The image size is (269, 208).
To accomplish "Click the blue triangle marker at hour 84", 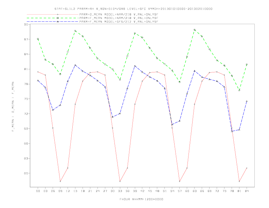I will [247, 101].
